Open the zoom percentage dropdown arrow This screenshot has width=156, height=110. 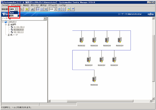[x=56, y=9]
